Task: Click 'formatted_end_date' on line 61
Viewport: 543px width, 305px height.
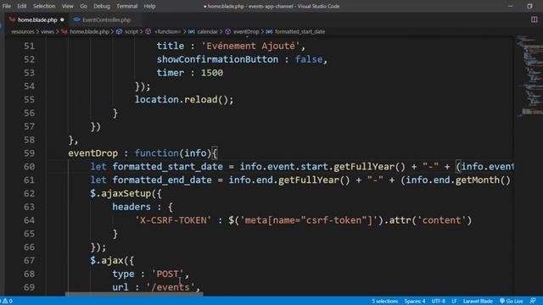Action: click(x=162, y=180)
